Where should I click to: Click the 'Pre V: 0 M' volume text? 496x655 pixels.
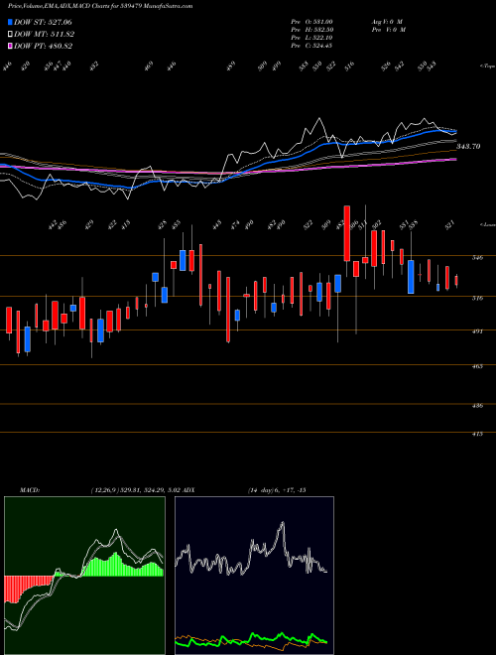tap(388, 30)
